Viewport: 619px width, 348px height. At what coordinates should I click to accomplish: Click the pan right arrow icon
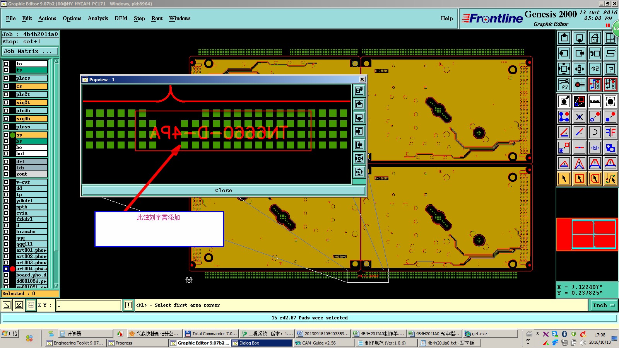tap(580, 53)
